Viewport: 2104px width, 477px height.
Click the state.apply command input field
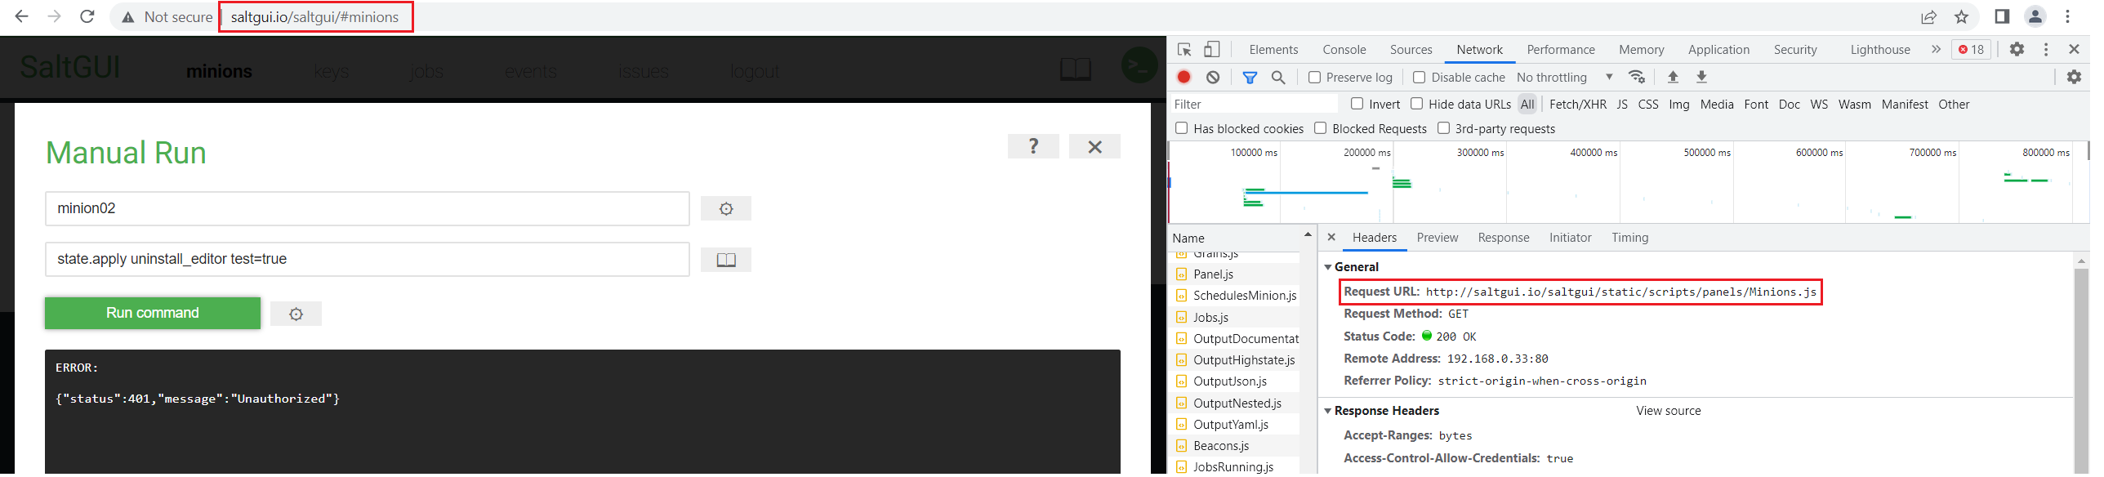[367, 260]
